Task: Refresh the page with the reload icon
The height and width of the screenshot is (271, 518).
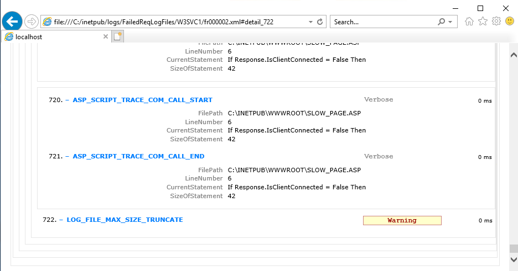Action: pos(320,22)
